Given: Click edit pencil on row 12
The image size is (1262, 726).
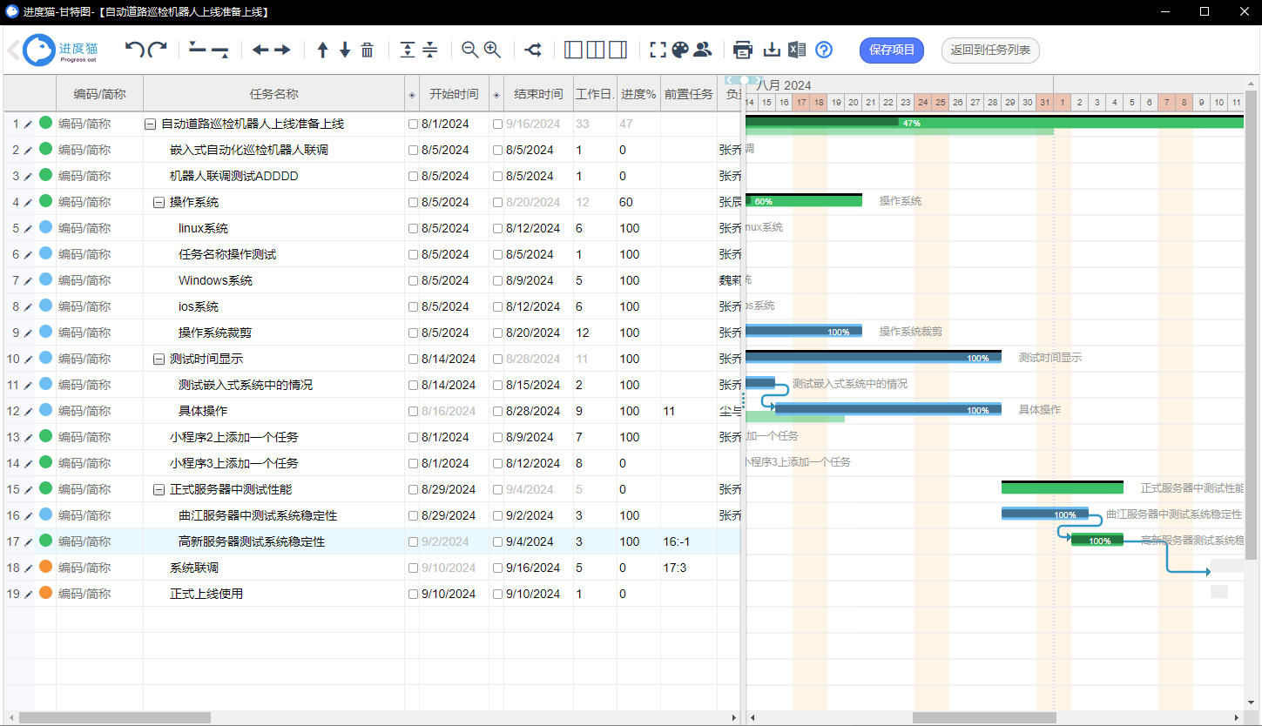Looking at the screenshot, I should pos(28,411).
